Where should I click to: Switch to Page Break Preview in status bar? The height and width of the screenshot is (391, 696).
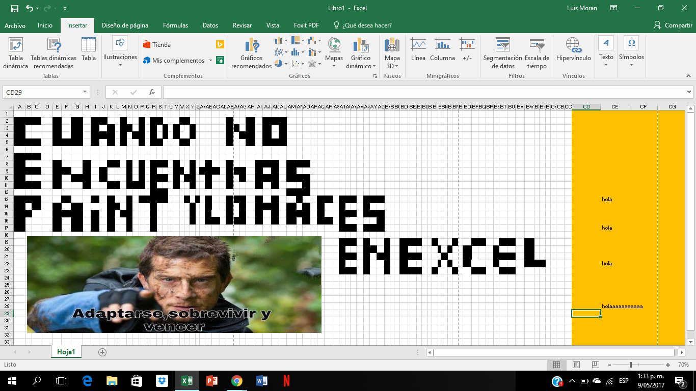[x=596, y=365]
